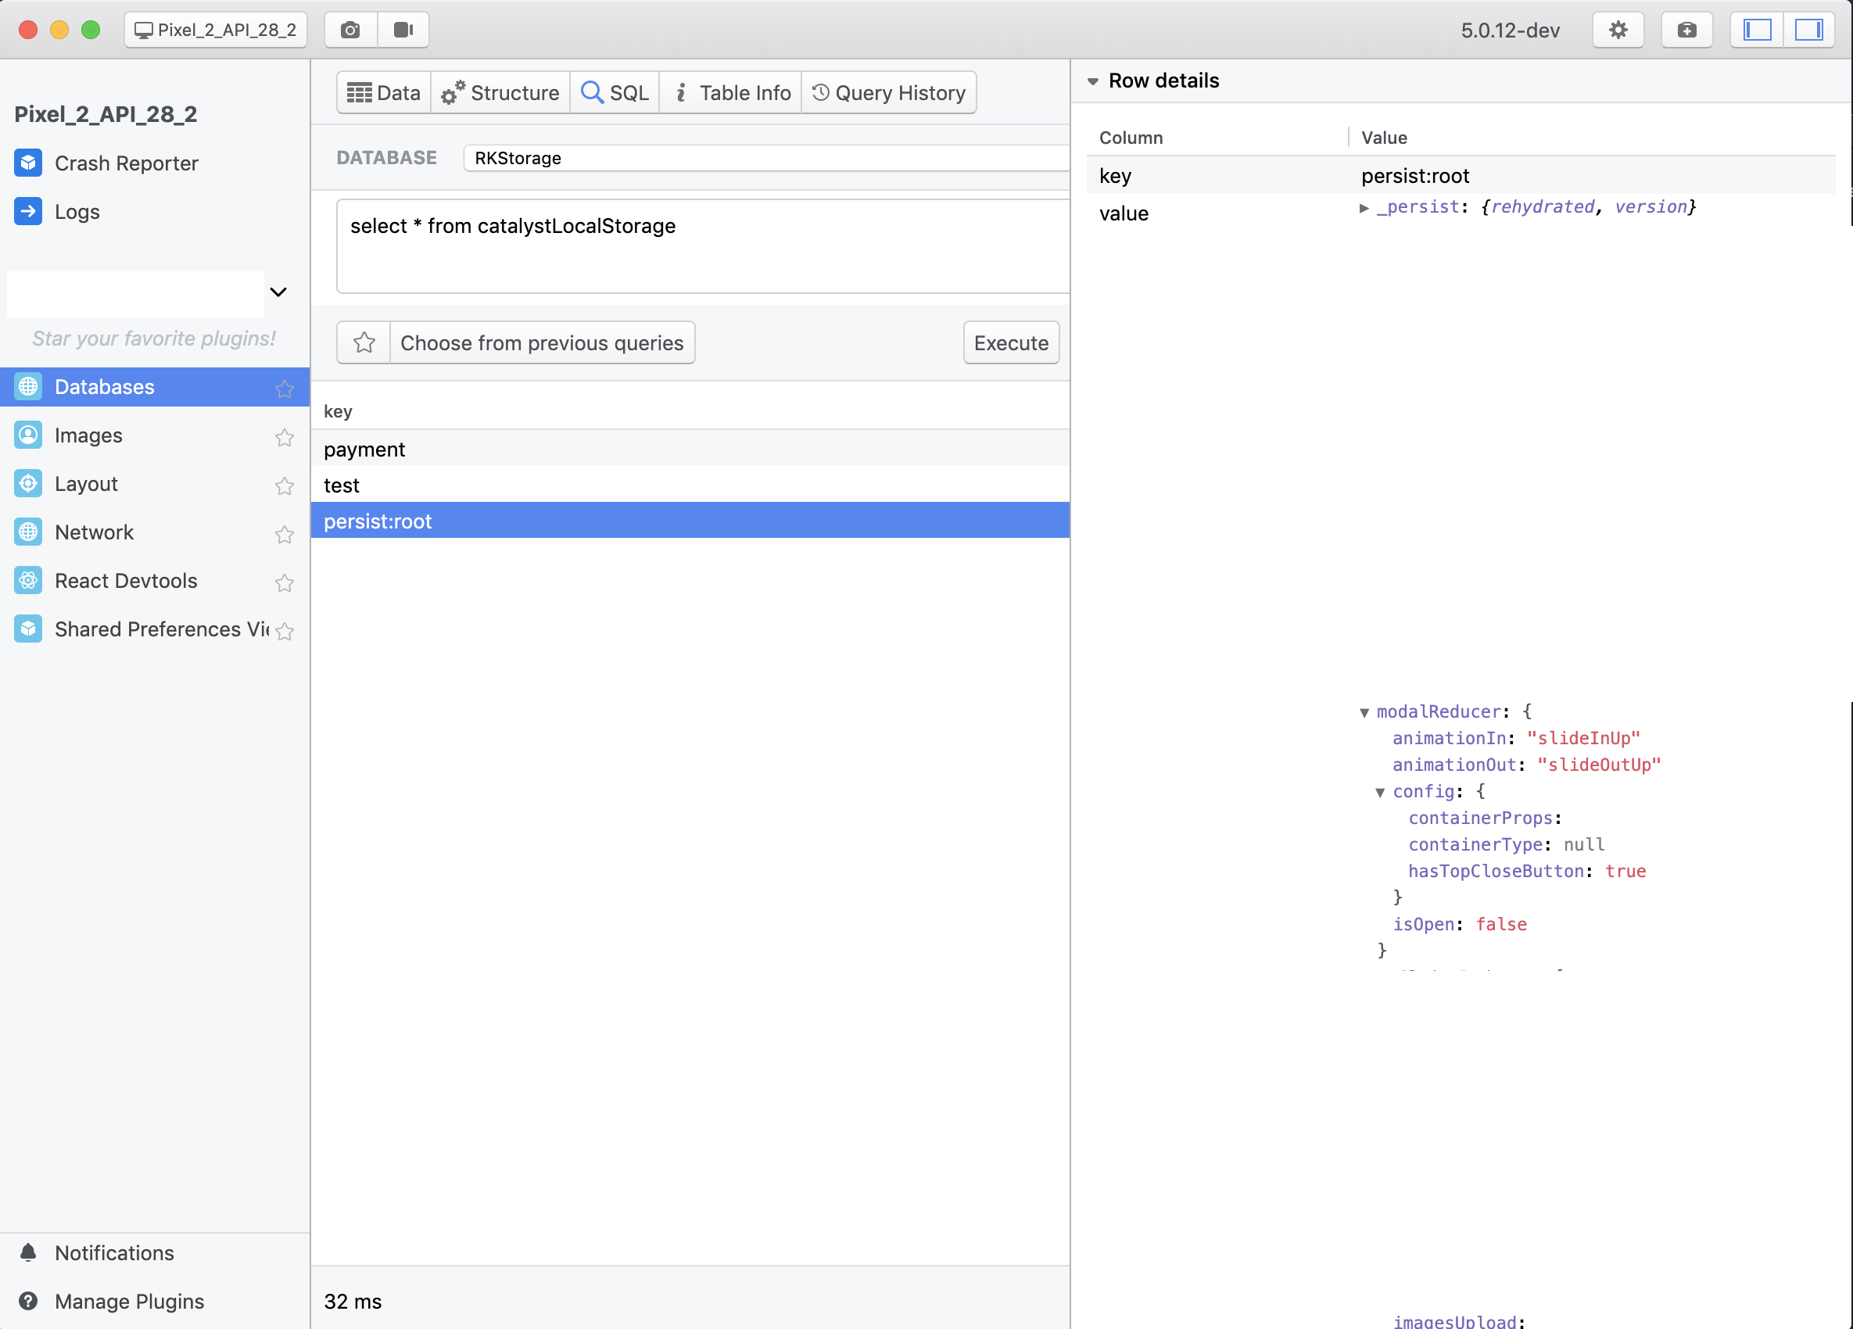Open the React Devtools plugin

click(x=126, y=581)
